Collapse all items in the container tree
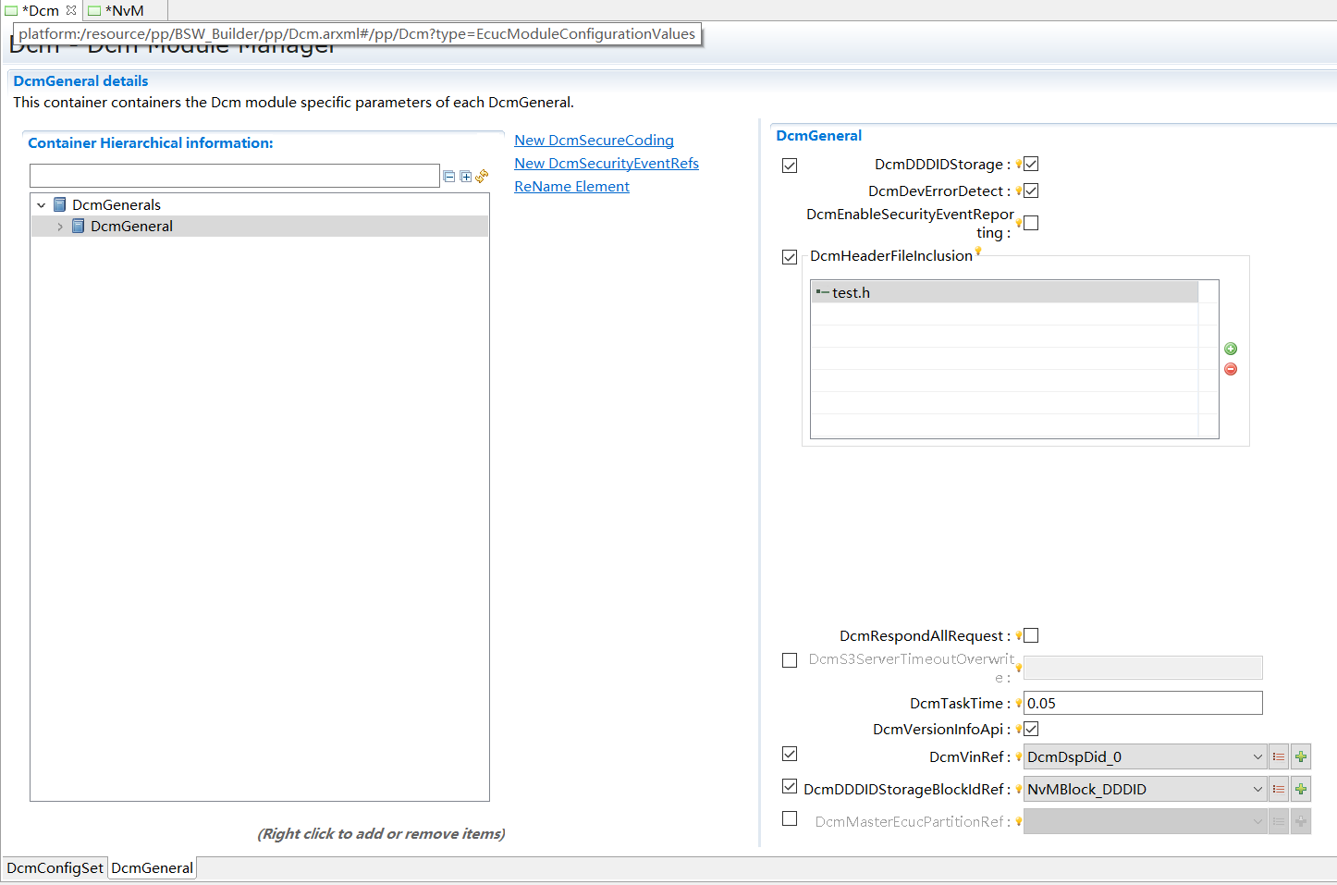This screenshot has height=885, width=1337. [449, 176]
